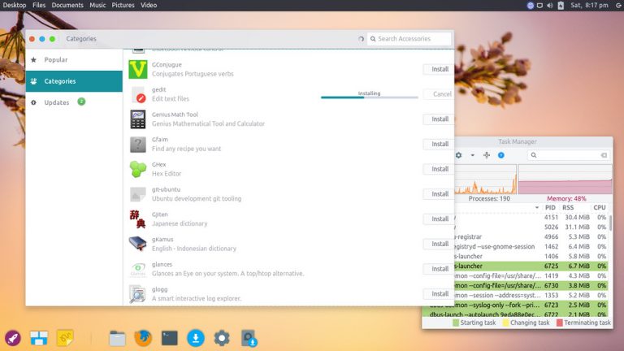
Task: Open the blue download software icon in dock
Action: click(195, 338)
